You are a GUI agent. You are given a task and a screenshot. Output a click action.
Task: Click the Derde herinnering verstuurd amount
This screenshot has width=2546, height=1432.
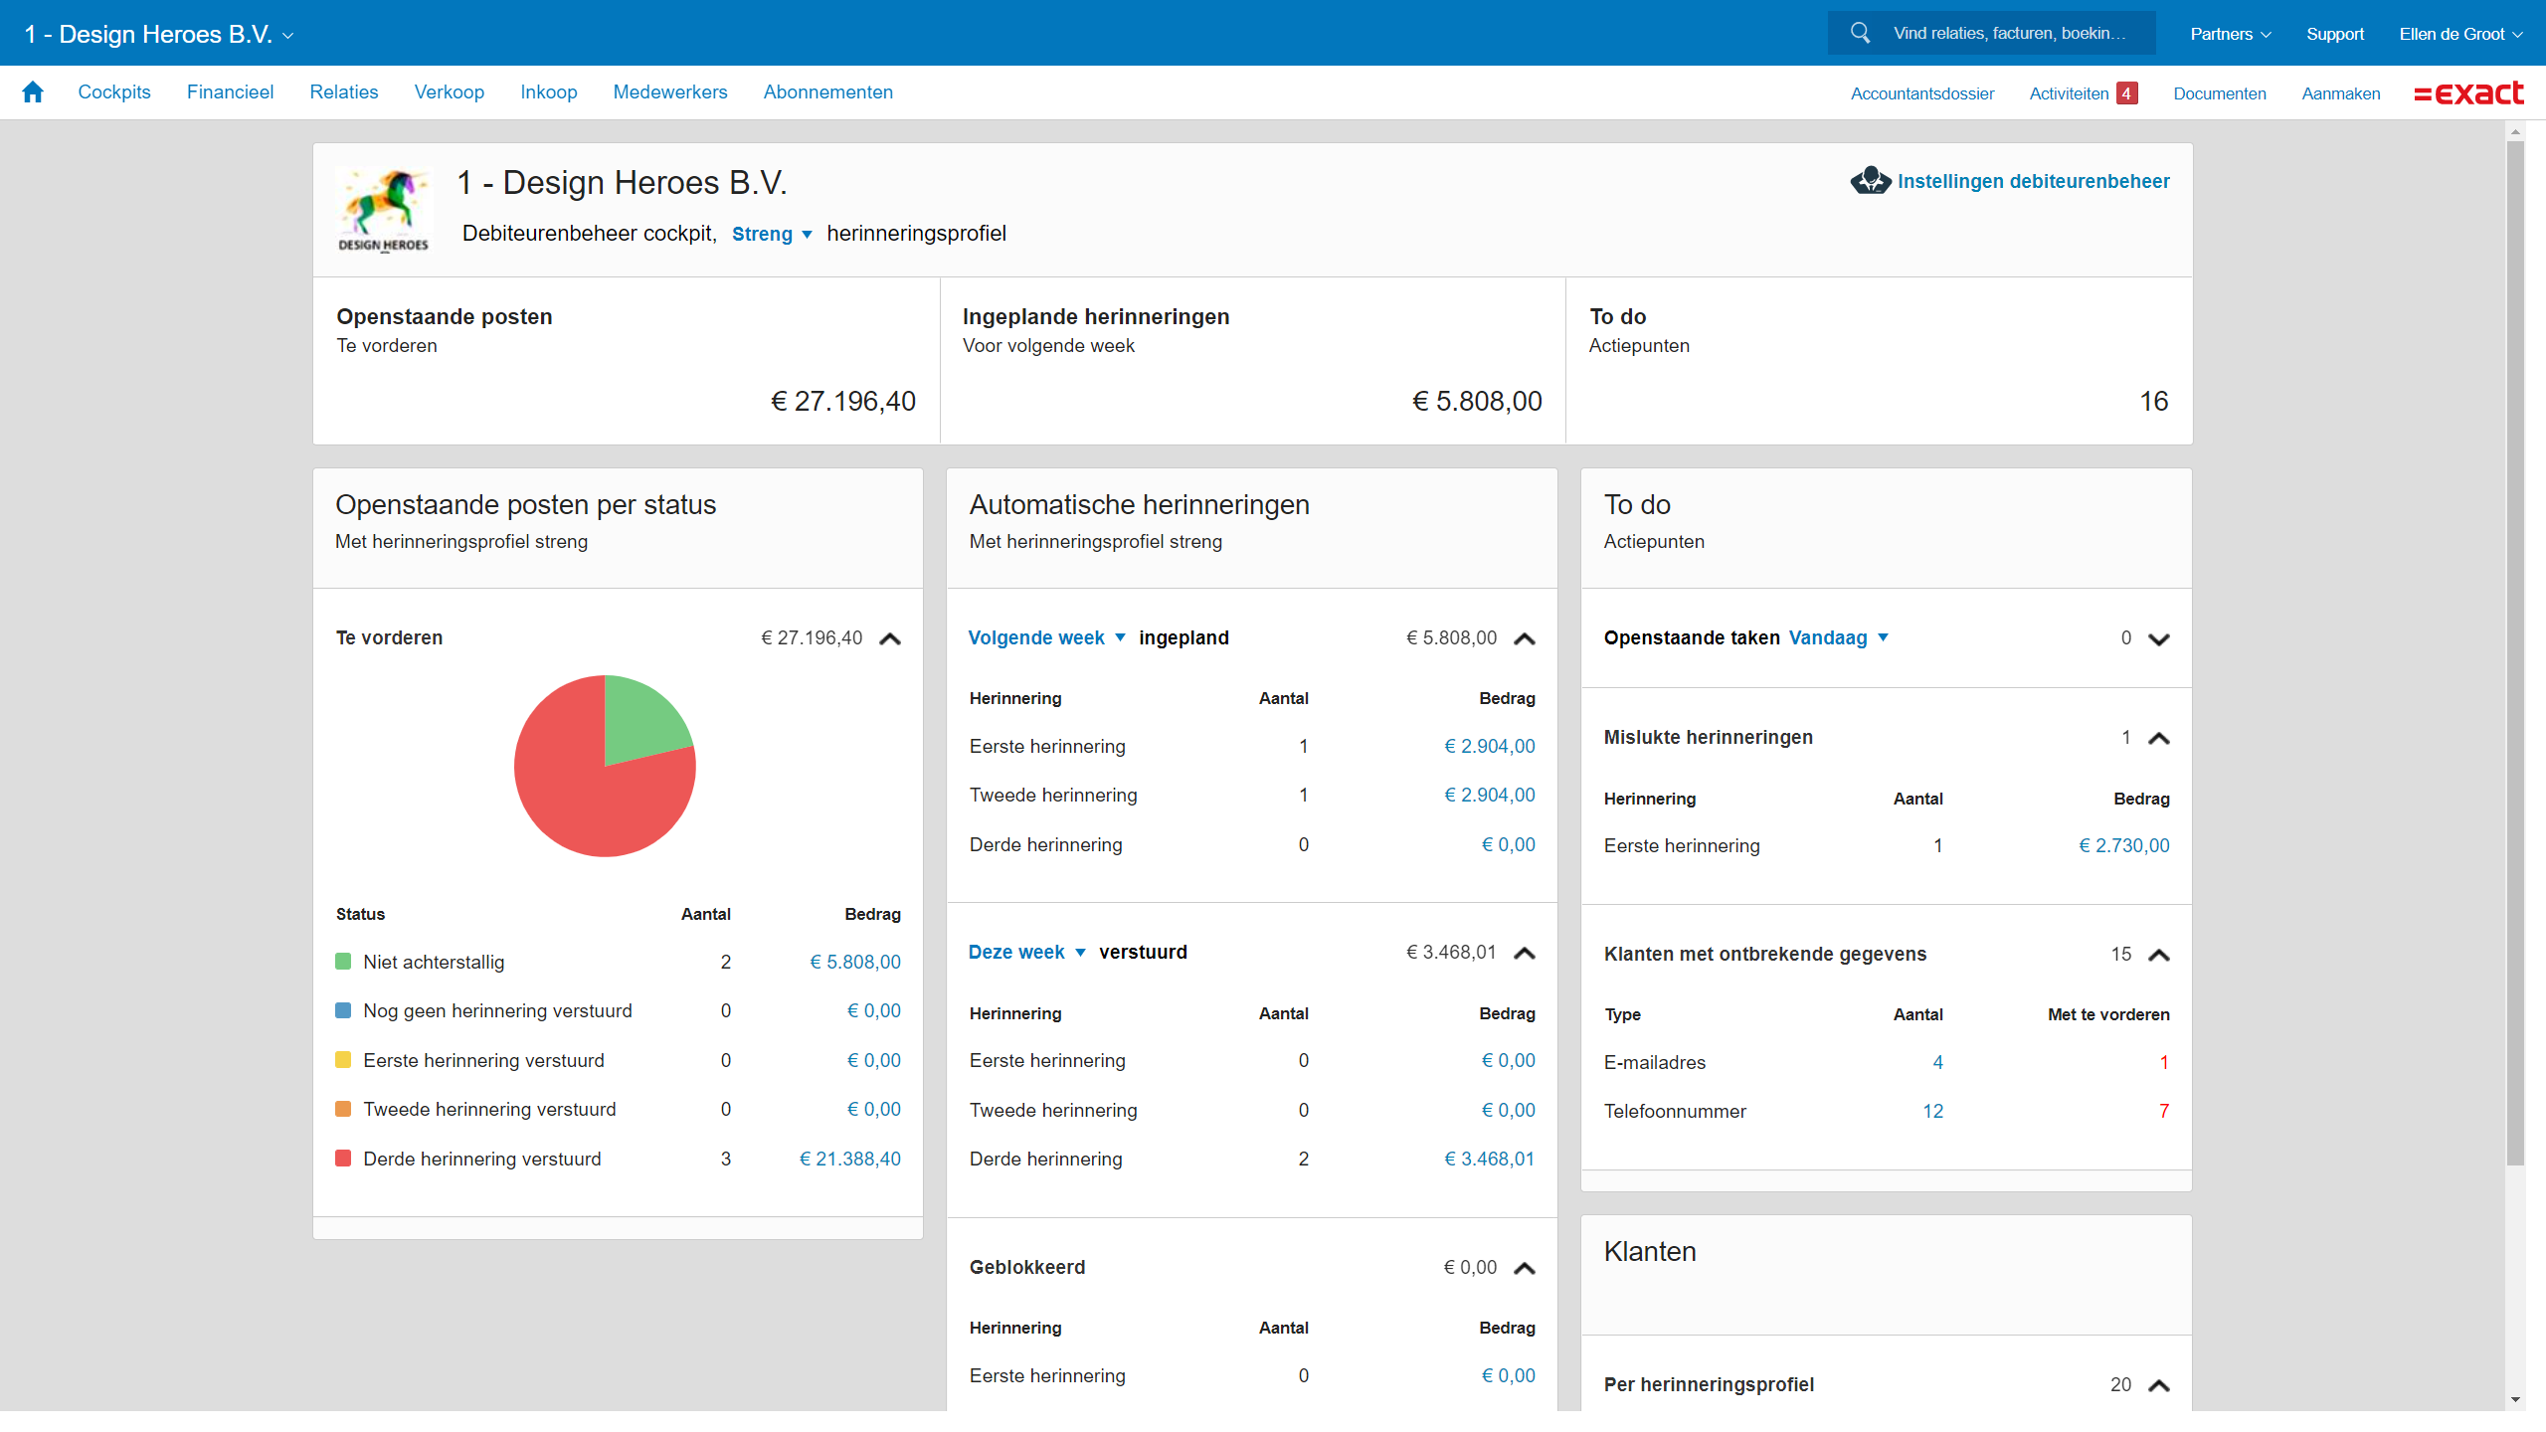pyautogui.click(x=850, y=1160)
